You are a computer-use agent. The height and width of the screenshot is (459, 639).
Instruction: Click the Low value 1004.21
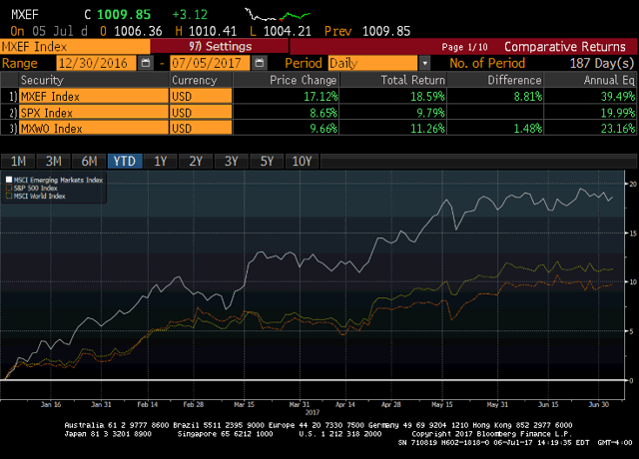[x=287, y=31]
